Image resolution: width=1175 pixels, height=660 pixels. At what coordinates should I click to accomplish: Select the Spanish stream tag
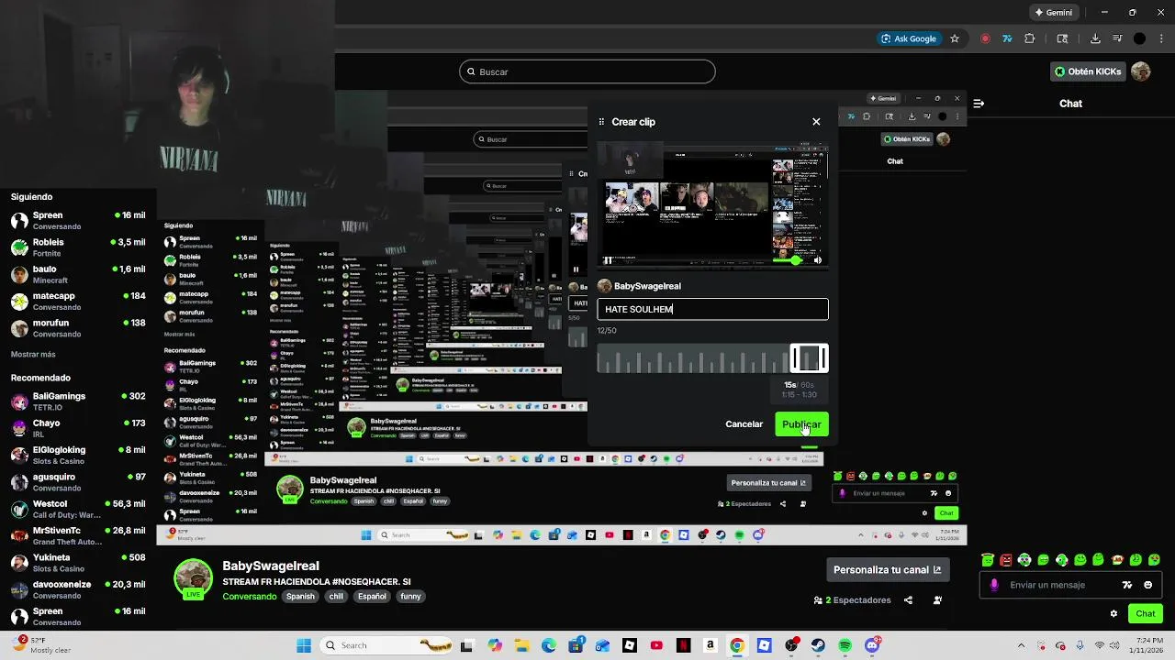pos(300,597)
